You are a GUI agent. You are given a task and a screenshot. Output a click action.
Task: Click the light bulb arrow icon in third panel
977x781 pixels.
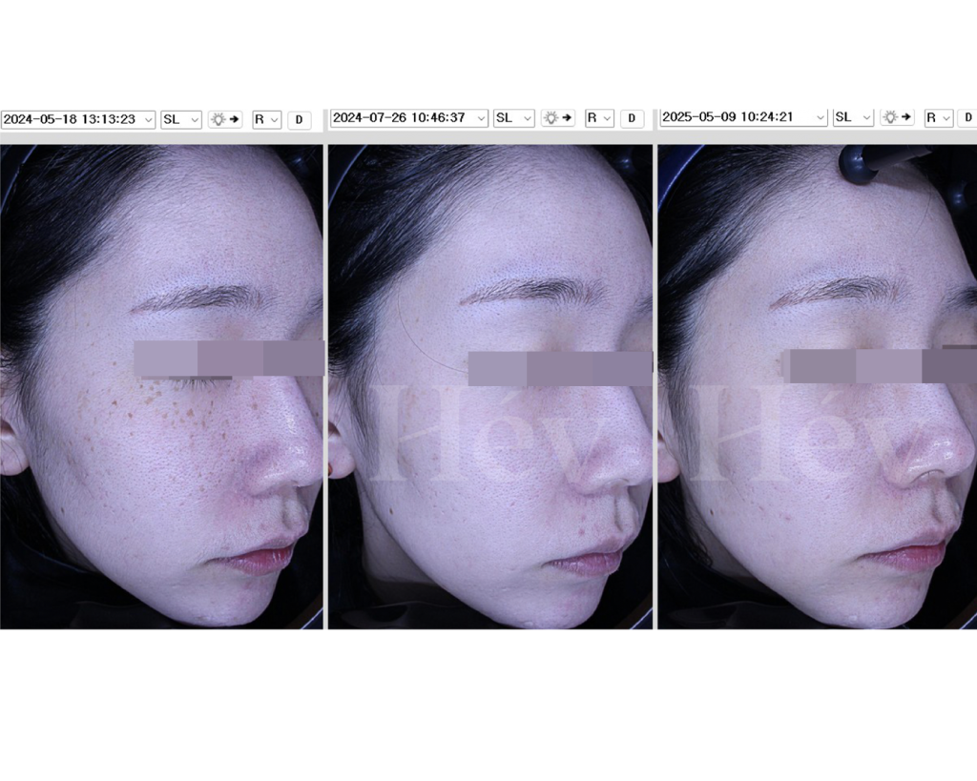897,117
